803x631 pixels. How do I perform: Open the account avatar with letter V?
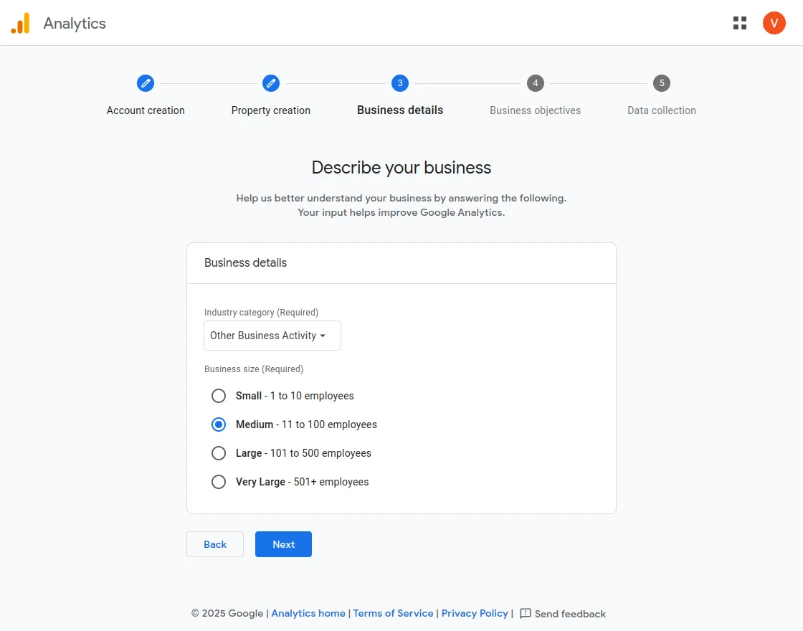coord(774,22)
